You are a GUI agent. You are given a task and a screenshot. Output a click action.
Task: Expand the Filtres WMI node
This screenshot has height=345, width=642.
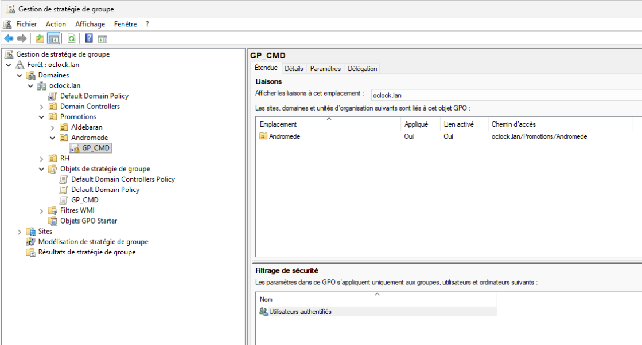[x=41, y=211]
